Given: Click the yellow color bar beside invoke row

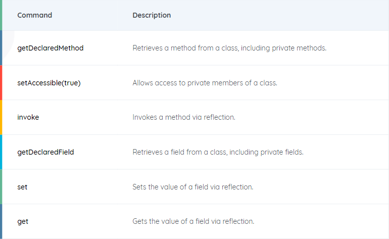Looking at the screenshot, I should [1, 117].
